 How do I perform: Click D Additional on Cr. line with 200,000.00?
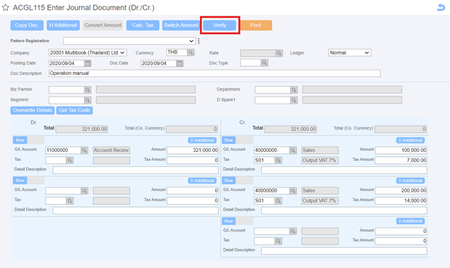[411, 181]
